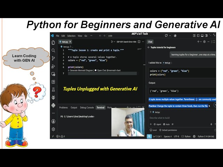
Task: Open the Copilot status icon in the status bar
Action: [194, 136]
